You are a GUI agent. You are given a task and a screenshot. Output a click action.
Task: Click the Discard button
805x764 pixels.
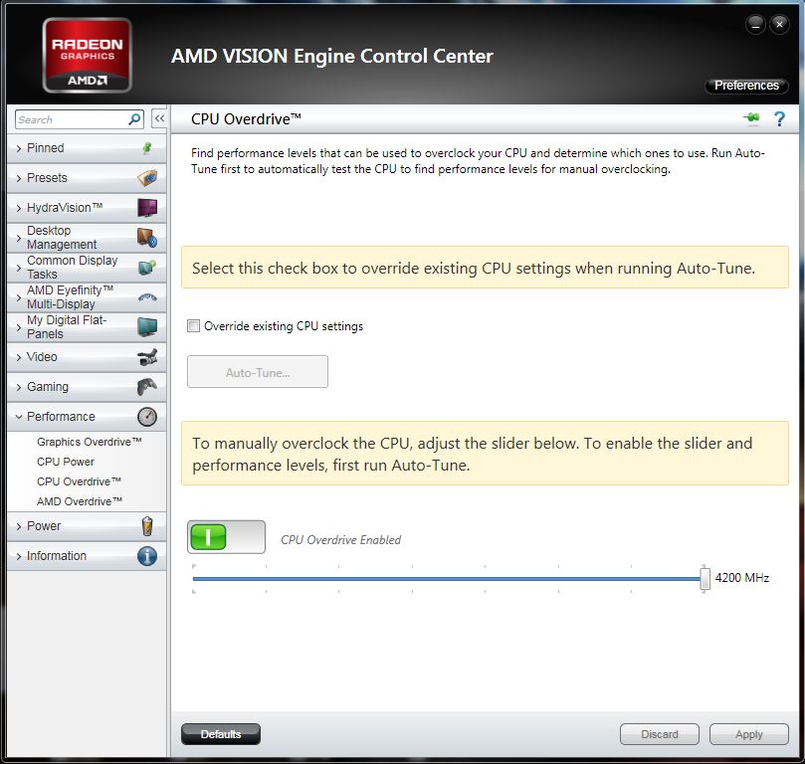660,734
